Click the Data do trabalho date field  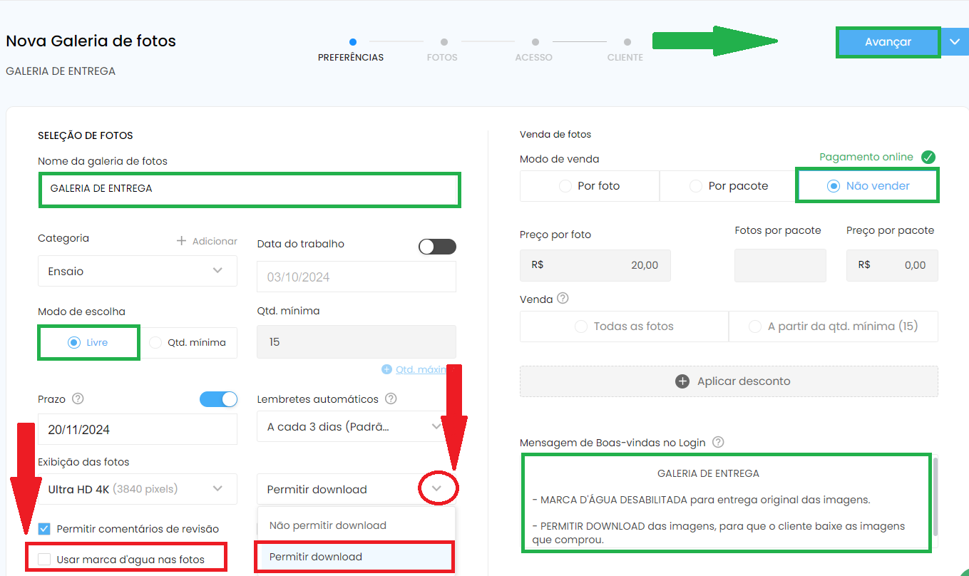pyautogui.click(x=356, y=277)
